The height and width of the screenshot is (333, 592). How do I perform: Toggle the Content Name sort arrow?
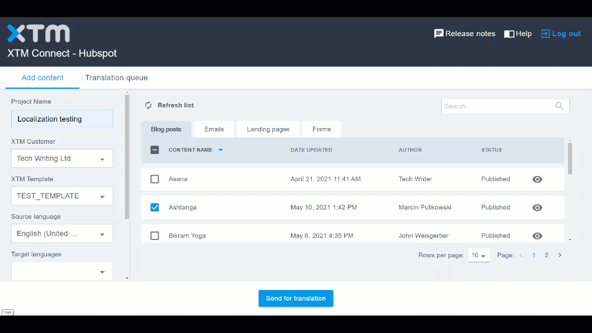coord(221,149)
